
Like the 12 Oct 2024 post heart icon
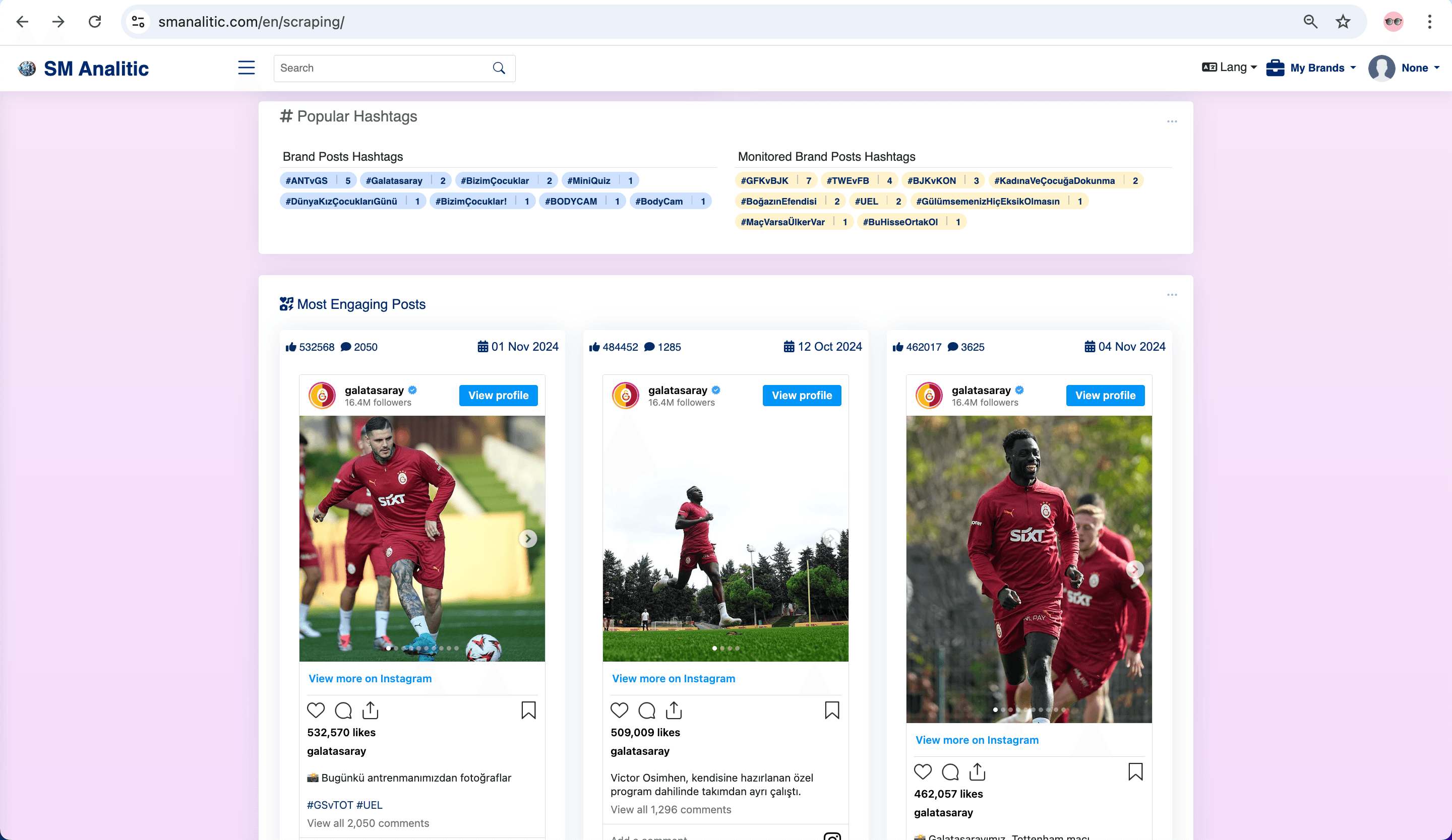pyautogui.click(x=620, y=710)
